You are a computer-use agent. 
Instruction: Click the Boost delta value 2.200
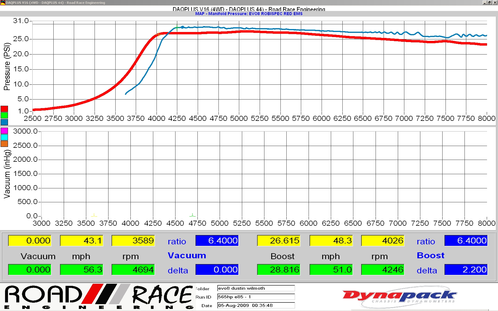tap(466, 270)
